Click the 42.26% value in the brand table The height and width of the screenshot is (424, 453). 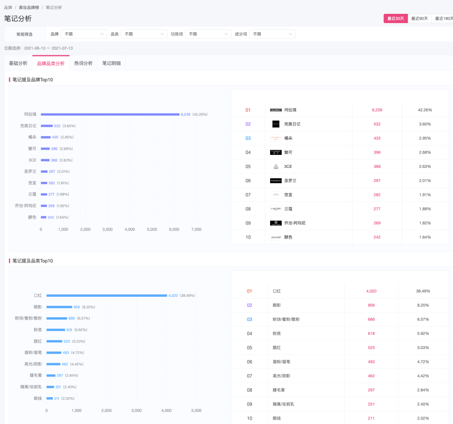tap(424, 110)
